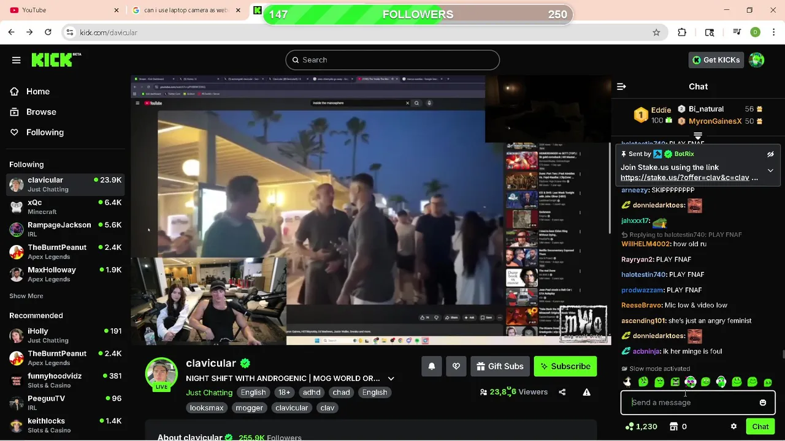The image size is (785, 441).
Task: Click the KICK logo
Action: [x=56, y=59]
